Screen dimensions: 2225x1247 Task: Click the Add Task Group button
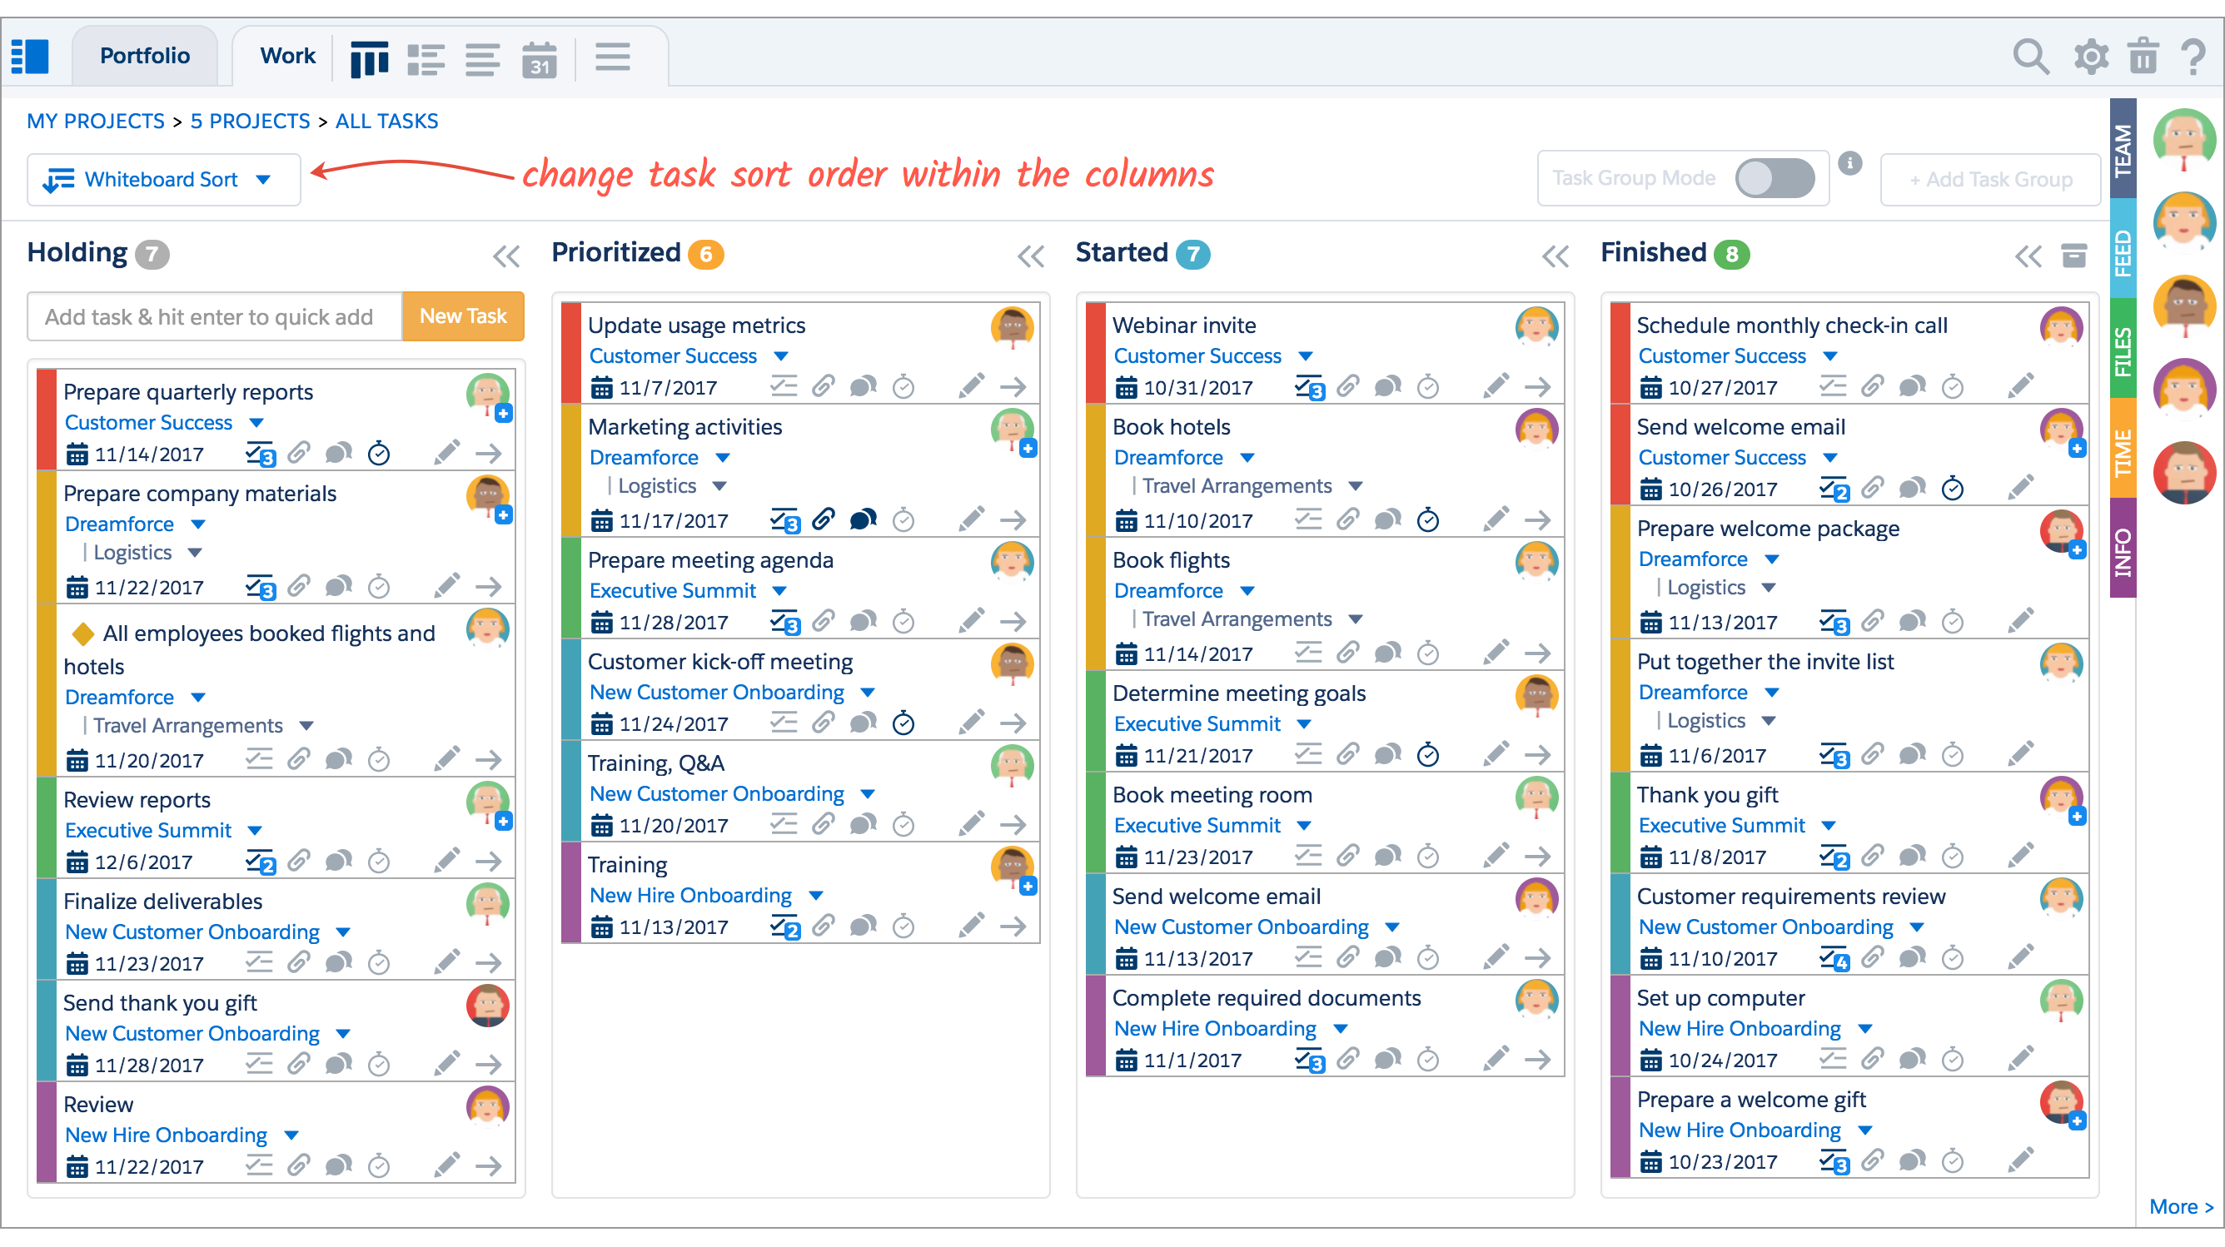[x=1989, y=177]
